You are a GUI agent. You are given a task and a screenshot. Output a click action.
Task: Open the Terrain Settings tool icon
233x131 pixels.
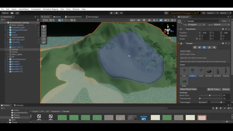(x=214, y=47)
